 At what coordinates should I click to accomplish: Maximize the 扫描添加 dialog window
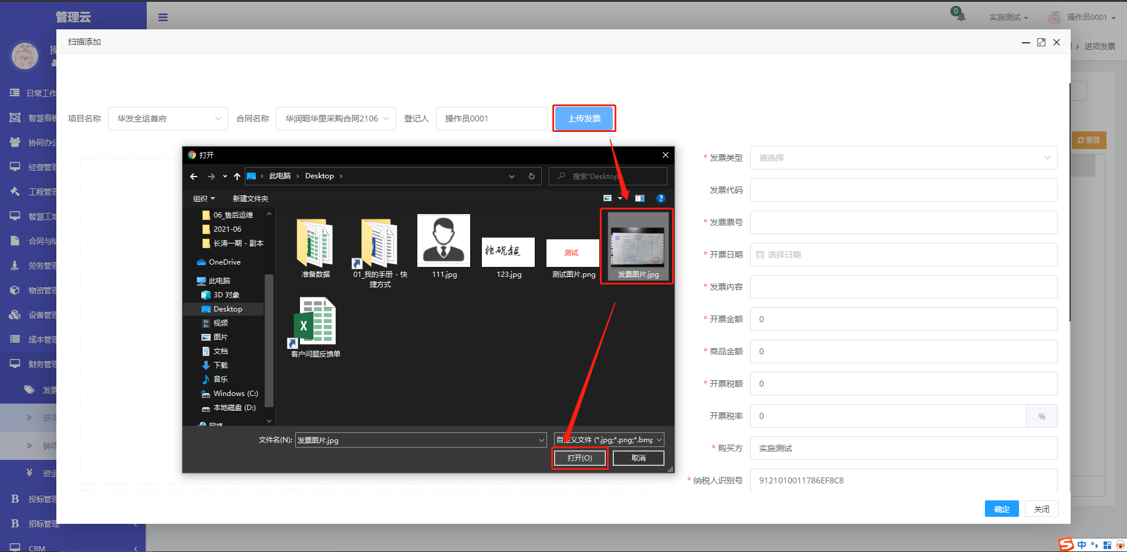(1041, 42)
